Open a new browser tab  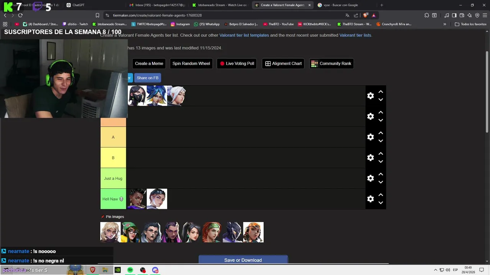(x=382, y=5)
